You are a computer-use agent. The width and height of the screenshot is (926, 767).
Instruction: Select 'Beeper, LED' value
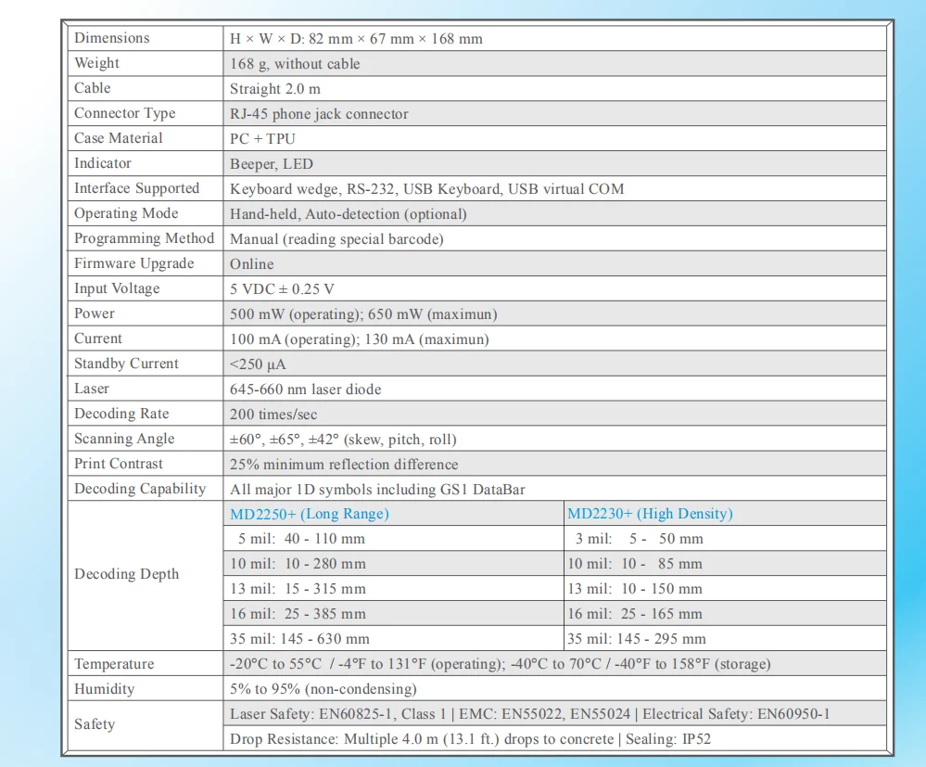271,163
